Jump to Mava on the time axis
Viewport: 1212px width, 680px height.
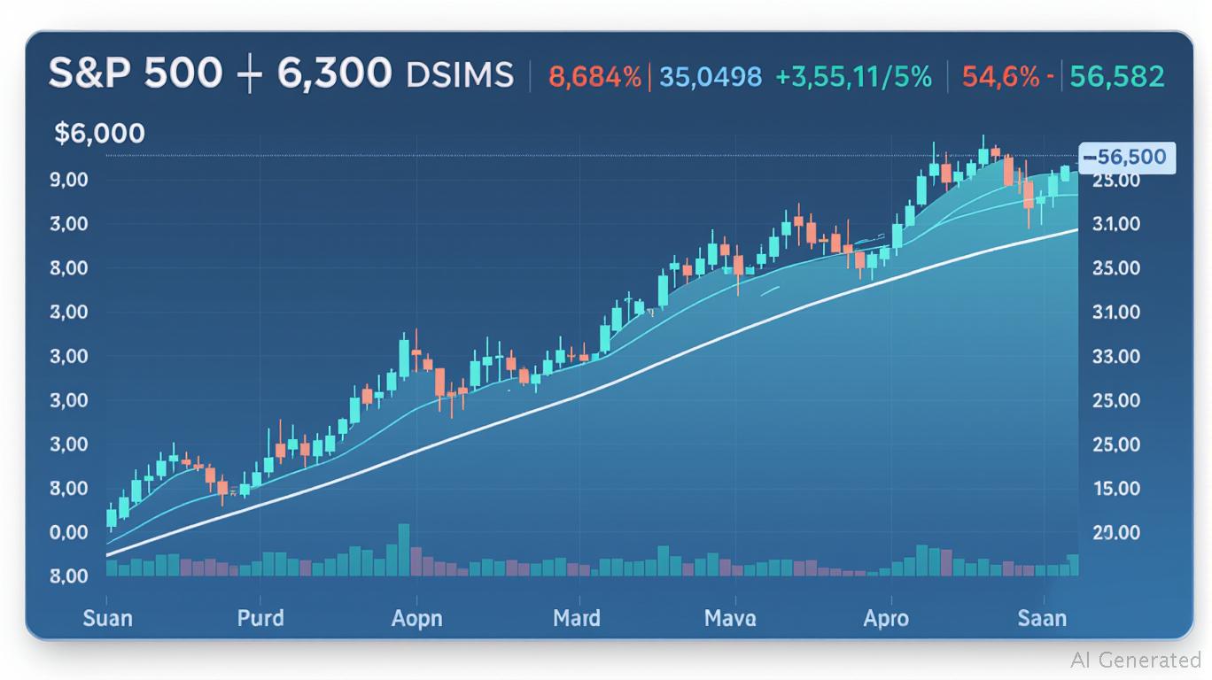click(730, 617)
